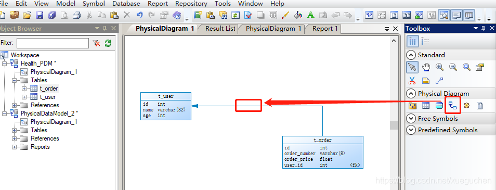Viewport: 496px width, 190px height.
Task: Click the Line Style paintbrush icon
Action: tap(285, 15)
